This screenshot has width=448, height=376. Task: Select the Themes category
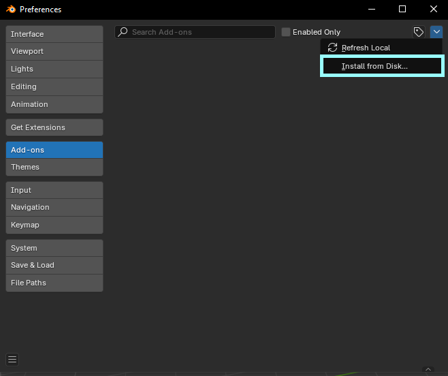tap(54, 167)
